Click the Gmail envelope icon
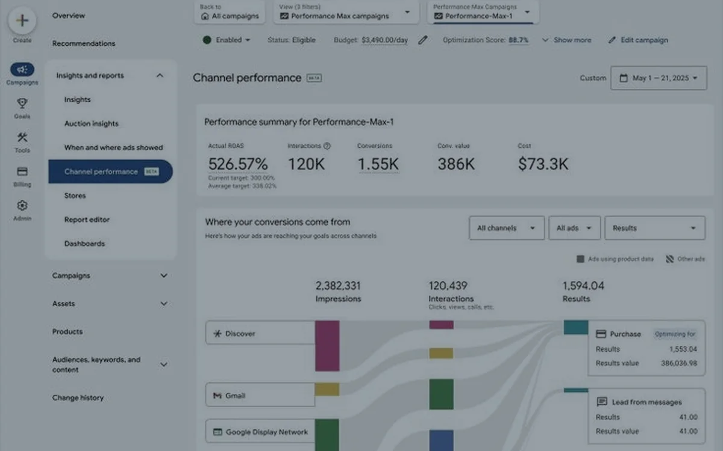723x451 pixels. tap(217, 396)
